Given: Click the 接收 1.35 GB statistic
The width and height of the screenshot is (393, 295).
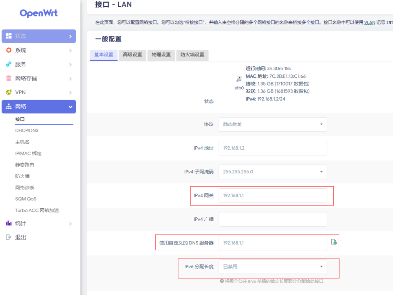Looking at the screenshot, I should tap(277, 84).
